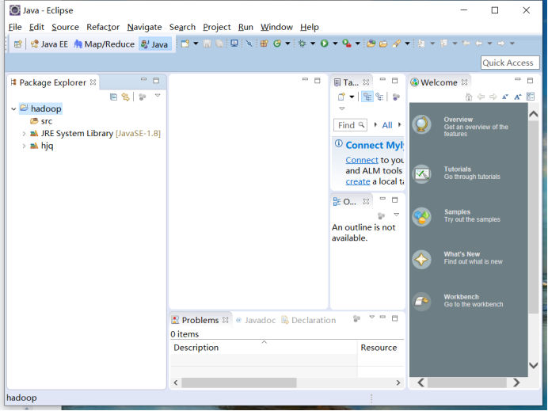The height and width of the screenshot is (411, 548).
Task: Open the Refactor menu
Action: [103, 27]
